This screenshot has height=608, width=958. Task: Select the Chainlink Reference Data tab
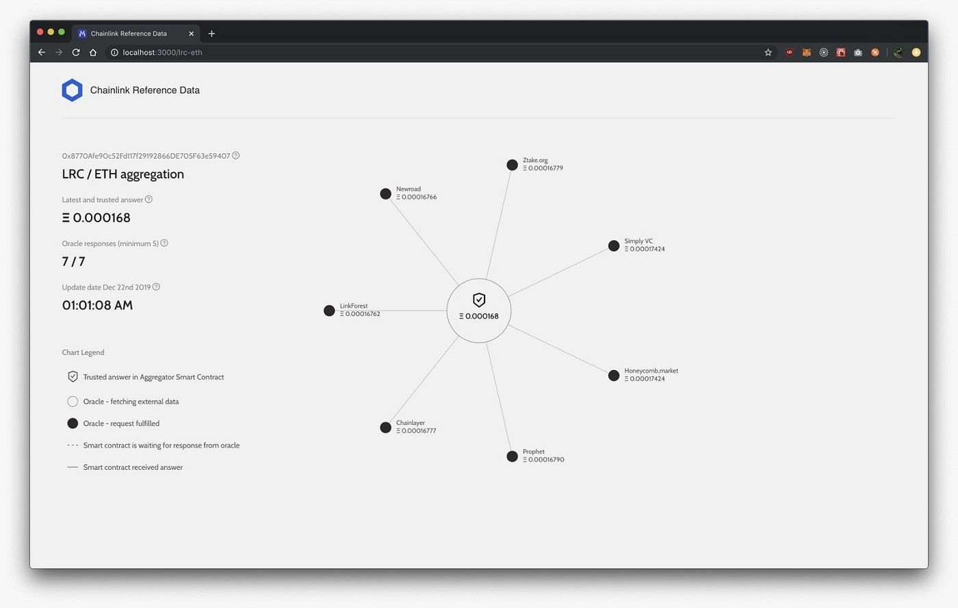point(130,33)
